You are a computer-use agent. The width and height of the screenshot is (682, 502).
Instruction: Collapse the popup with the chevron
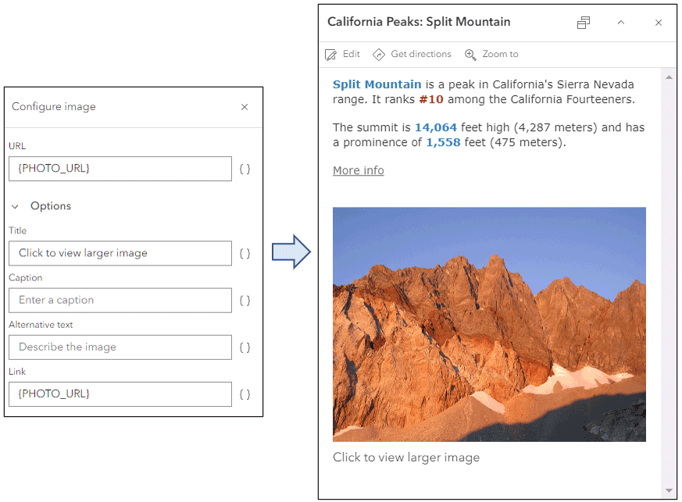[x=621, y=23]
